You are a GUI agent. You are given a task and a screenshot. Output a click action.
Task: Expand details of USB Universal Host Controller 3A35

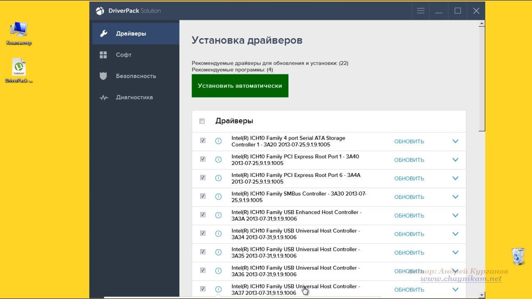tap(455, 252)
